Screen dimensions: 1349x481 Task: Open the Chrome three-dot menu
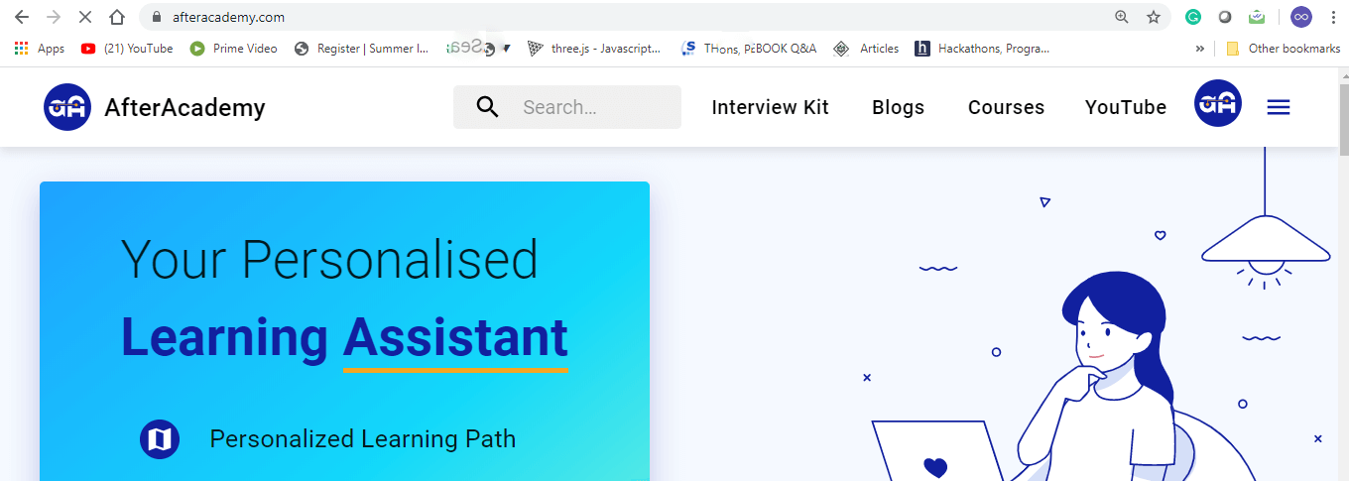(x=1332, y=17)
